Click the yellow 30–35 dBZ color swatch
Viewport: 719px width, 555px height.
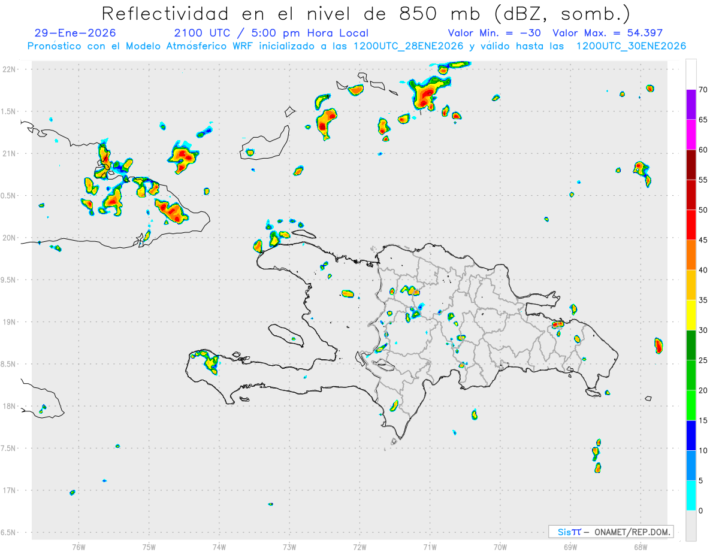coord(691,315)
